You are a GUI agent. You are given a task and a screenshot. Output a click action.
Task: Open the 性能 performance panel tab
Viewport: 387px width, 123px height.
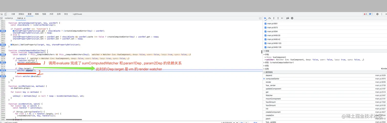tap(44, 14)
